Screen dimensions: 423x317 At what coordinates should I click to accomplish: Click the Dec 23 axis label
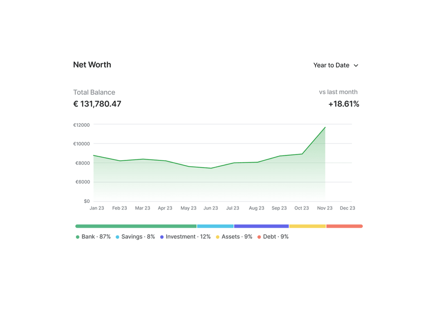coord(347,208)
